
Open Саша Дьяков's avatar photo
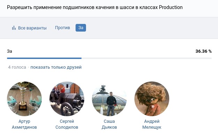[109, 99]
